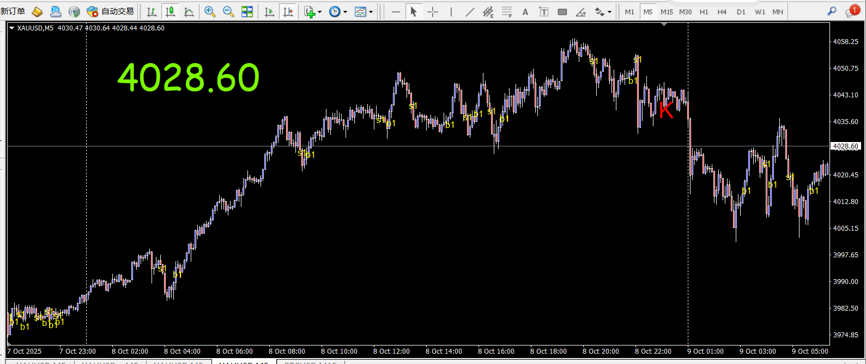
Task: Click the arrows objects icon
Action: [x=599, y=11]
